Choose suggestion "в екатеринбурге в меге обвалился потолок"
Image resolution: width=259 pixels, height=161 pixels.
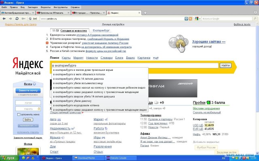click(100, 74)
